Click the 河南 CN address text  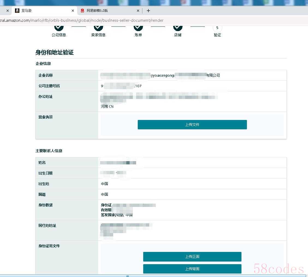pos(107,106)
